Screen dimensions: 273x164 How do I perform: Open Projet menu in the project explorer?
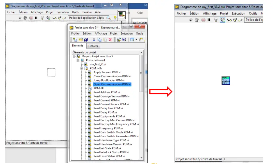[113, 33]
